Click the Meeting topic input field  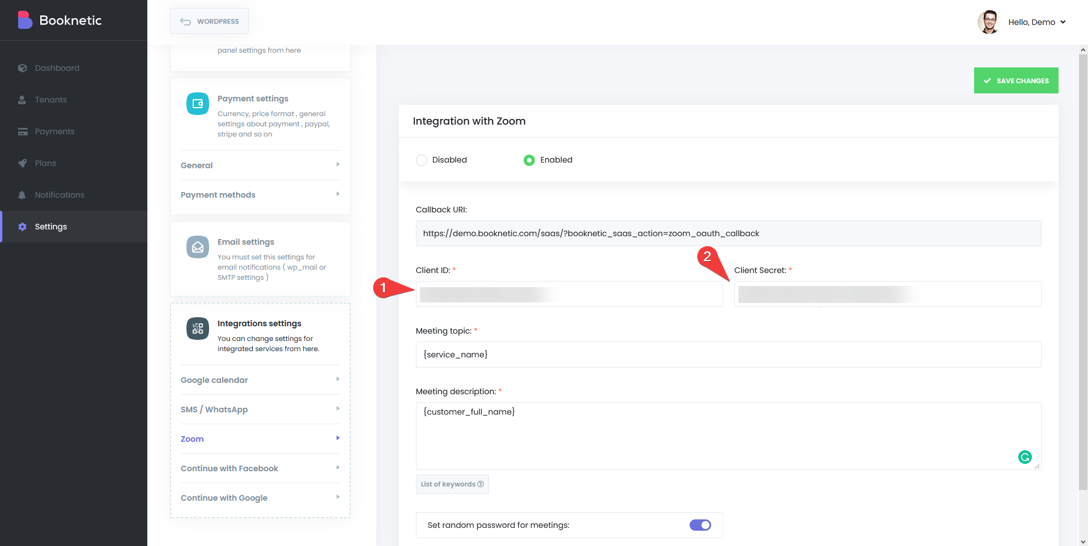(728, 355)
